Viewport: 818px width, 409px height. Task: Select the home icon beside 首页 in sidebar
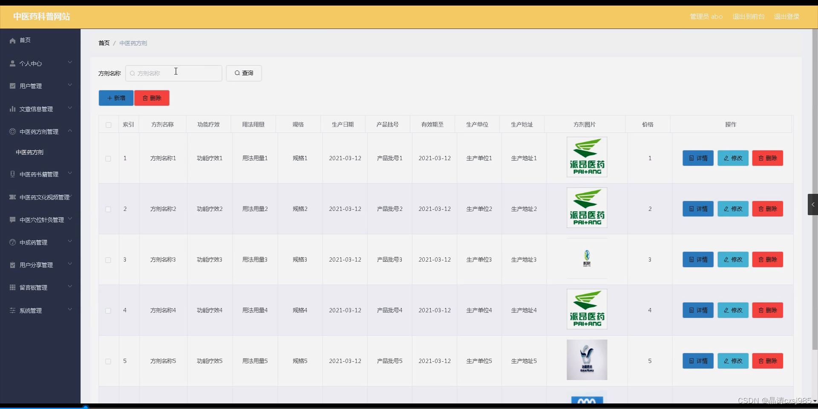point(12,40)
